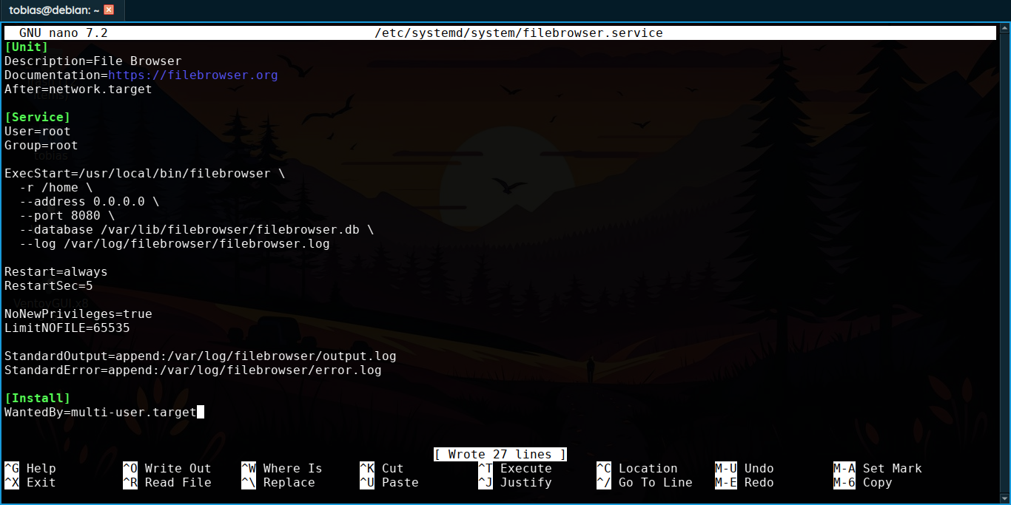Viewport: 1011px width, 505px height.
Task: Place cursor on the --port 8080 line
Action: [x=67, y=216]
